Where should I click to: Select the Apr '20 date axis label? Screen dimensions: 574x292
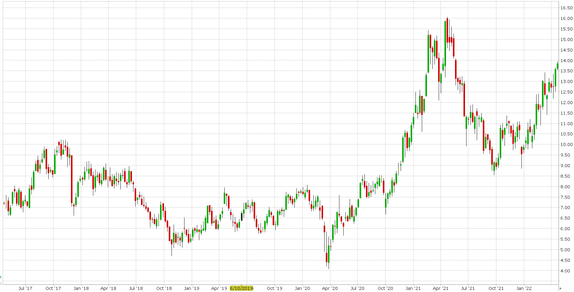[x=330, y=288]
